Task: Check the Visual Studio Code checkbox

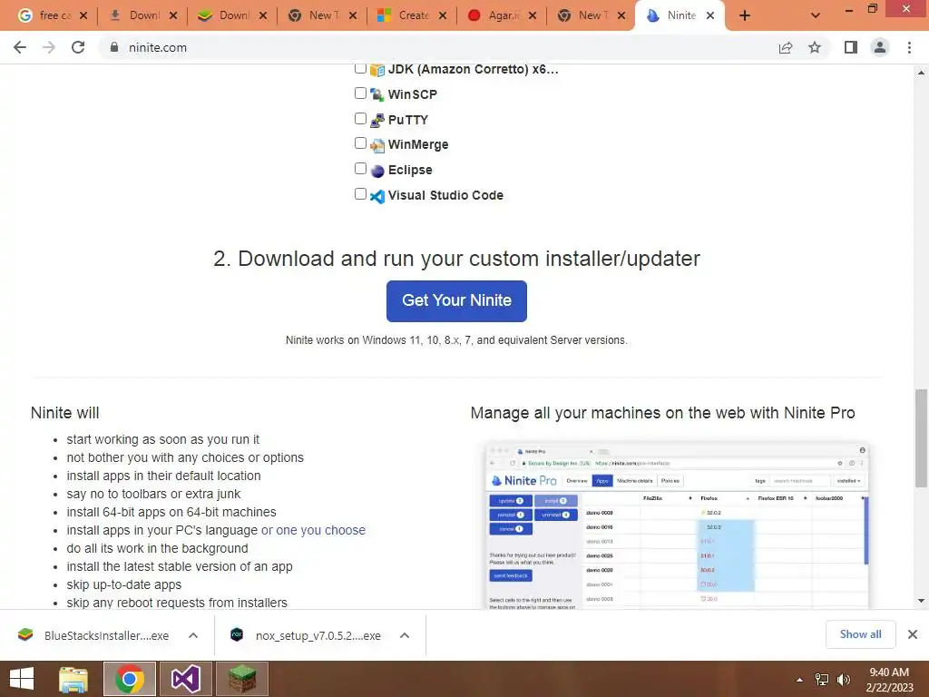Action: [360, 194]
